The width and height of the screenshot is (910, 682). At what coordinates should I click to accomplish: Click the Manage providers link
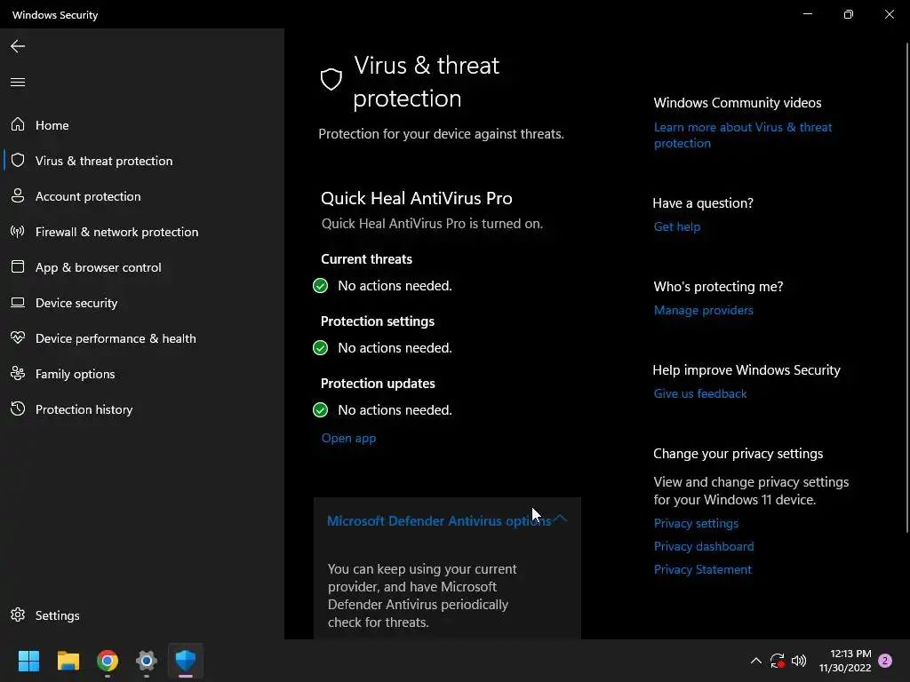tap(703, 310)
